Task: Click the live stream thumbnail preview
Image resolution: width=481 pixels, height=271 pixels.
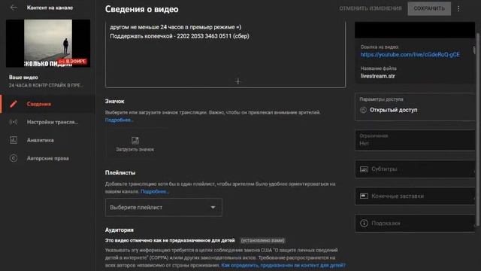Action: click(x=48, y=44)
